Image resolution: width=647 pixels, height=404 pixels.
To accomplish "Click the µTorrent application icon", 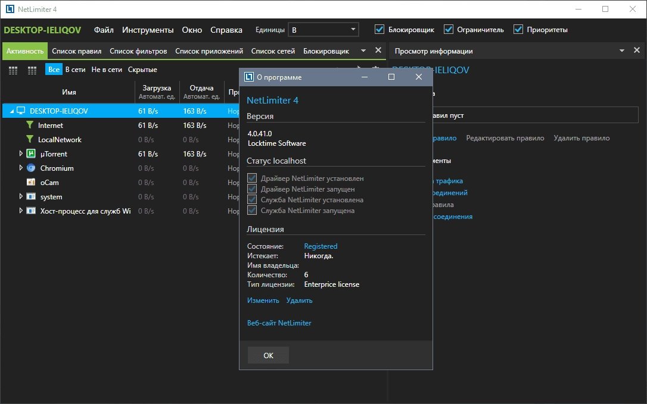I will (31, 154).
